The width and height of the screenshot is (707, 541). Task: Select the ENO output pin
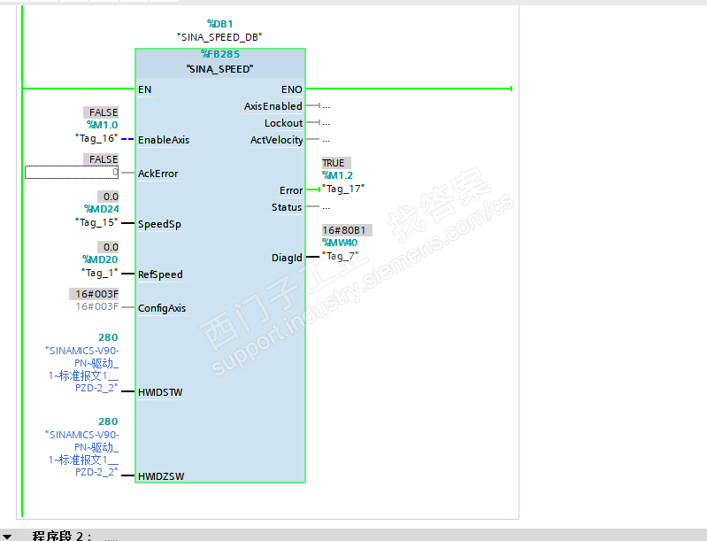[x=292, y=89]
